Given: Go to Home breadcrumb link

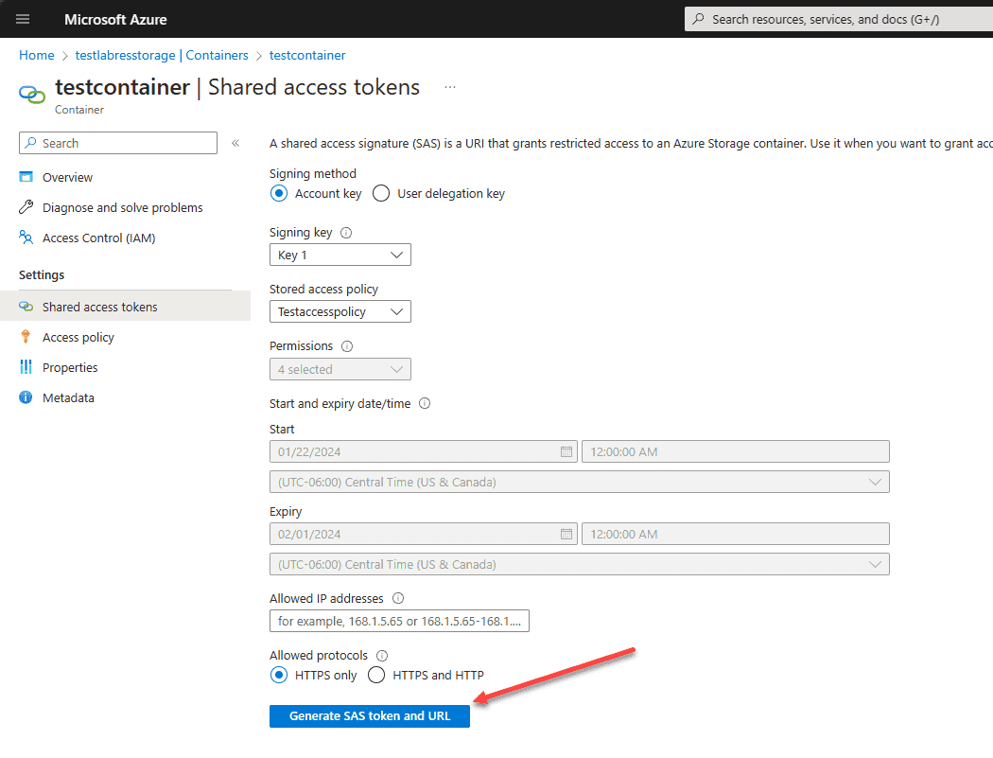Looking at the screenshot, I should tap(37, 55).
